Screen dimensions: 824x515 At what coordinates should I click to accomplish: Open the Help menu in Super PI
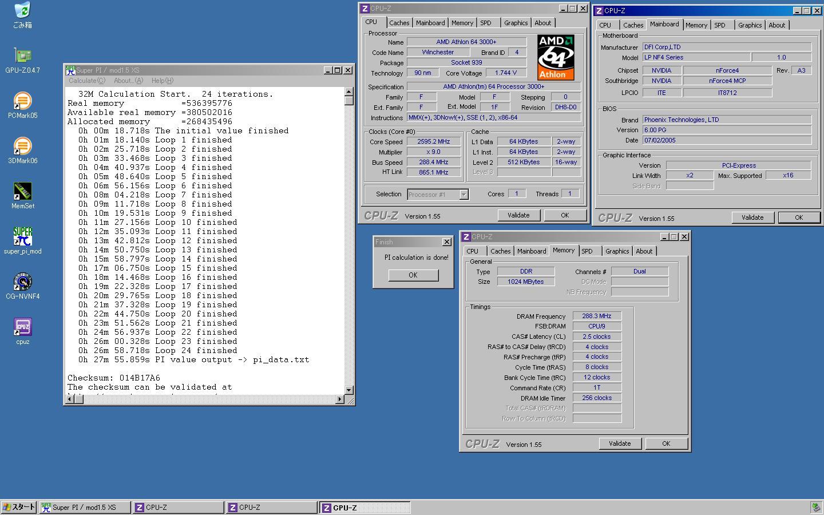pos(163,81)
